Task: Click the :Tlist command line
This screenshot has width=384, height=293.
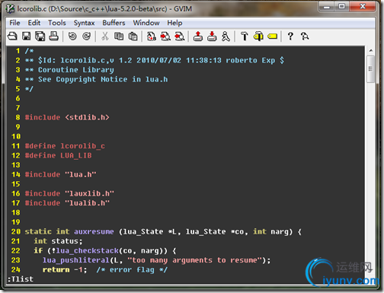Action: pyautogui.click(x=21, y=279)
